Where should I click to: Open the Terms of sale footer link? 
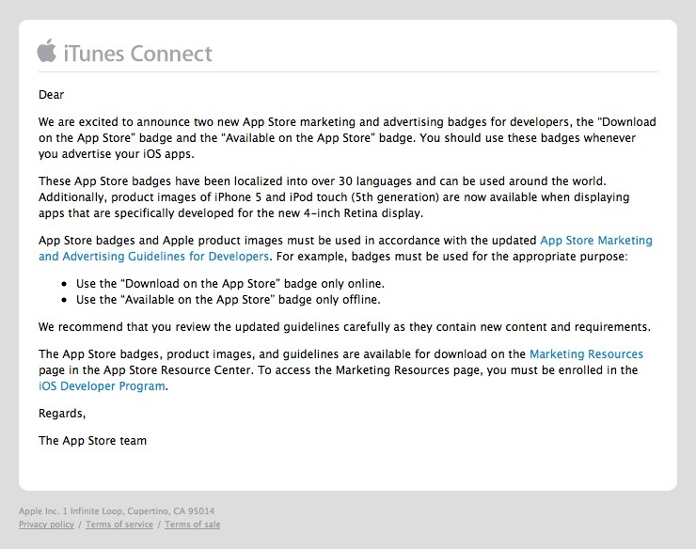pyautogui.click(x=192, y=525)
